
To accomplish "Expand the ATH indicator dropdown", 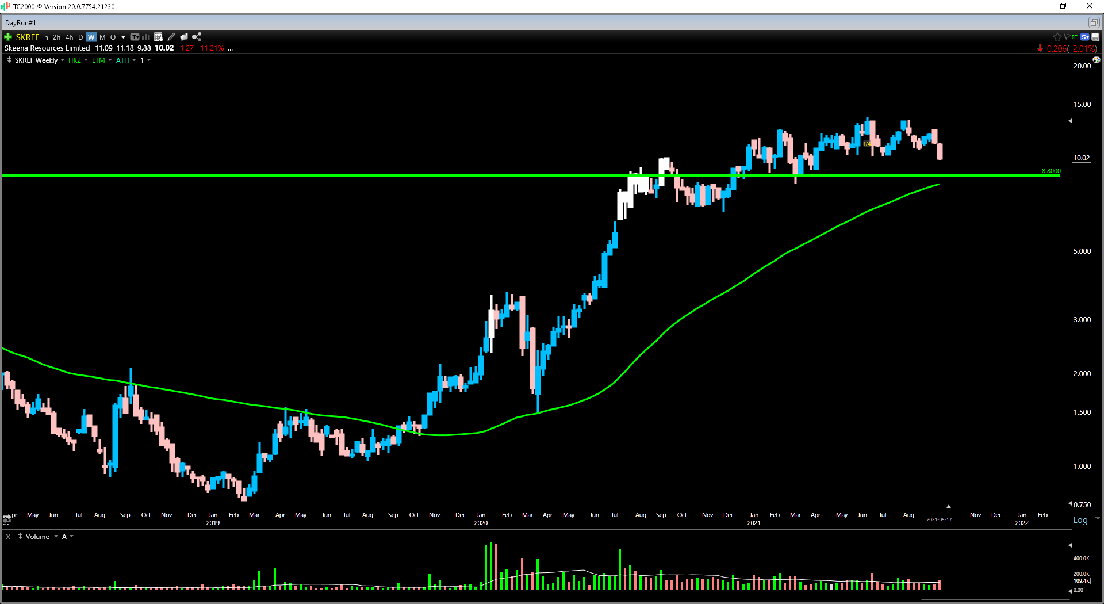I will click(134, 60).
